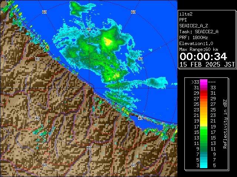Select the yellow 19–21 dBZ legend band
This screenshot has width=237, height=177.
[x=204, y=121]
